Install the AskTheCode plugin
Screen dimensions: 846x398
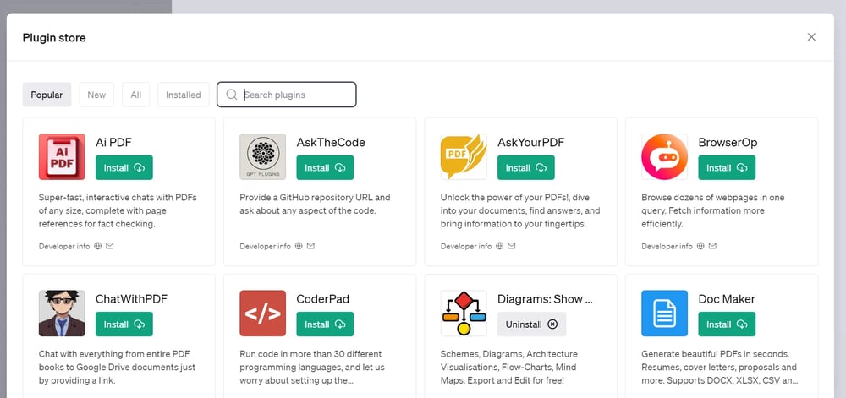pyautogui.click(x=325, y=167)
